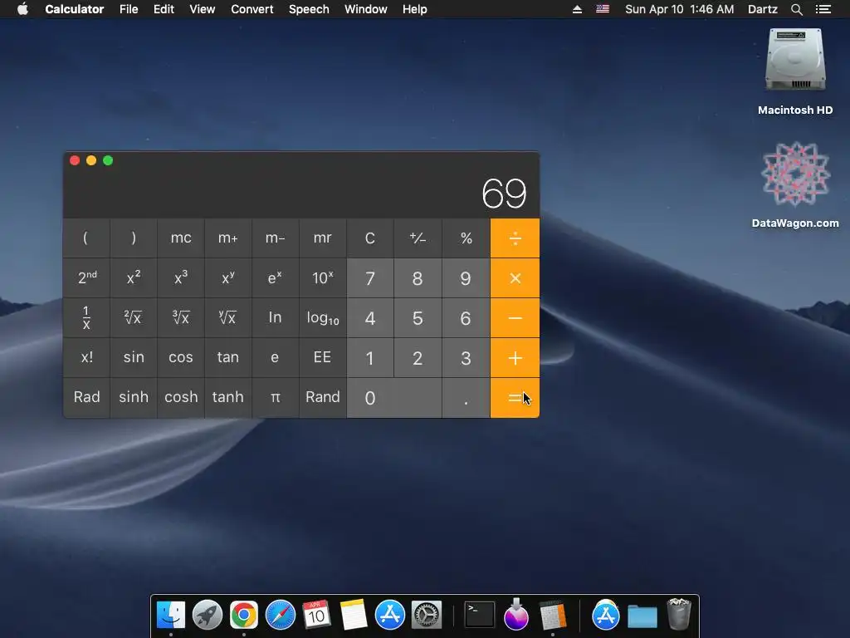Click the Calculator app icon in the Dock
The image size is (850, 638).
point(552,616)
